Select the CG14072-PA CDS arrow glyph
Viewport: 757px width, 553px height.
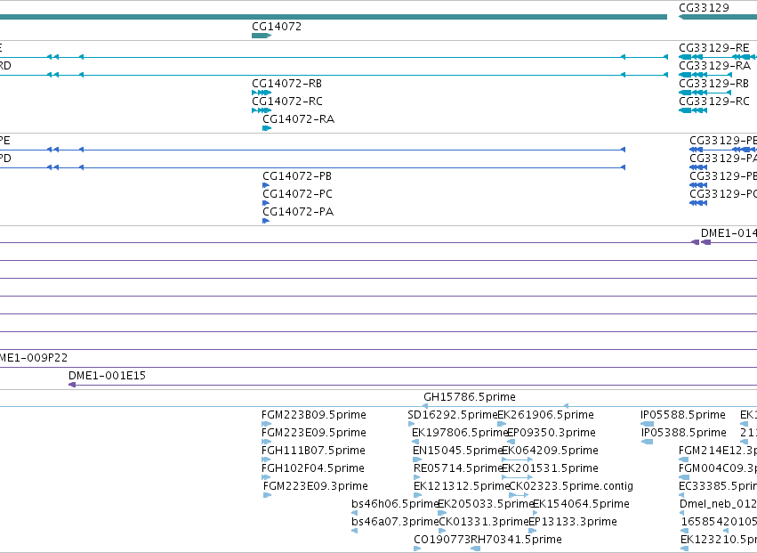pos(266,221)
